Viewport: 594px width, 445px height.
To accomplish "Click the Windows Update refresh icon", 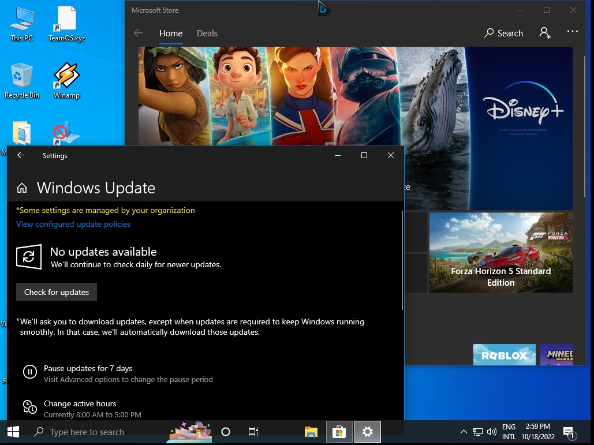I will point(29,257).
